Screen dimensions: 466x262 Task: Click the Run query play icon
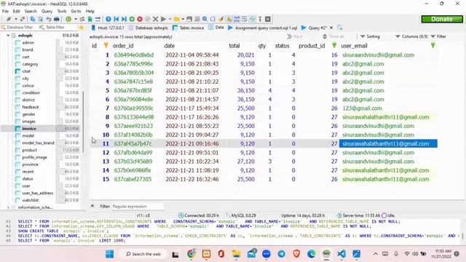pyautogui.click(x=163, y=19)
